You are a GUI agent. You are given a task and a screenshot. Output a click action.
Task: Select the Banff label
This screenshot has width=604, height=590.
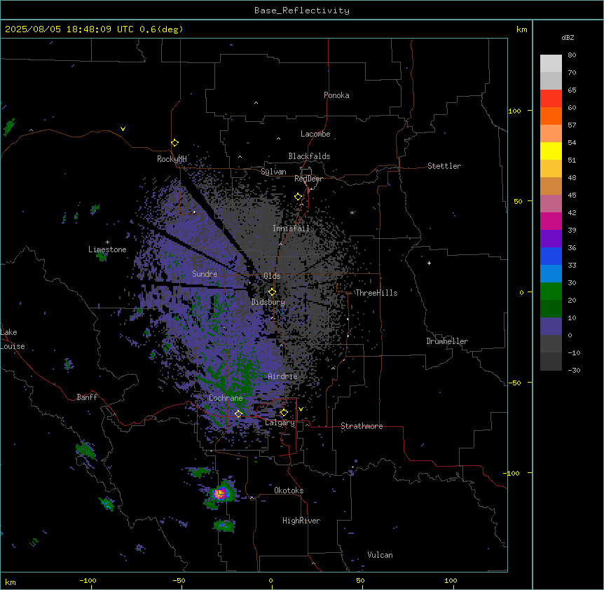point(87,397)
